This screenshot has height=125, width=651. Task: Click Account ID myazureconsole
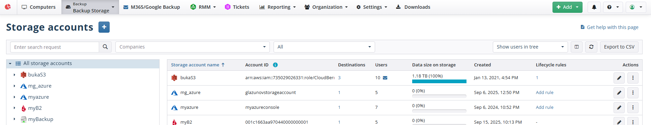point(262,107)
